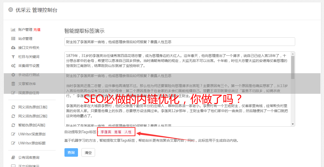Select the funnel icon for 栏目与关键词
Screen dimensions: 324x167
coord(13,57)
